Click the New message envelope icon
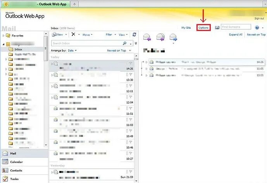The height and width of the screenshot is (183, 267). tap(54, 35)
